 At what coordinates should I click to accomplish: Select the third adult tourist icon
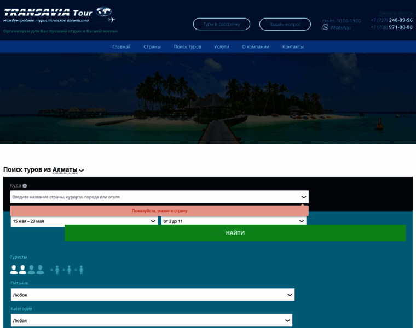click(31, 270)
